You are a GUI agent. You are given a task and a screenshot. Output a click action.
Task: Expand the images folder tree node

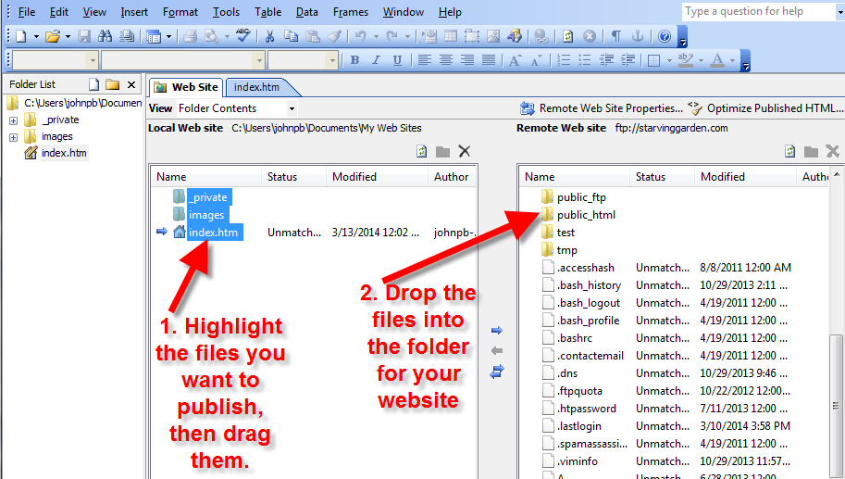[x=13, y=137]
